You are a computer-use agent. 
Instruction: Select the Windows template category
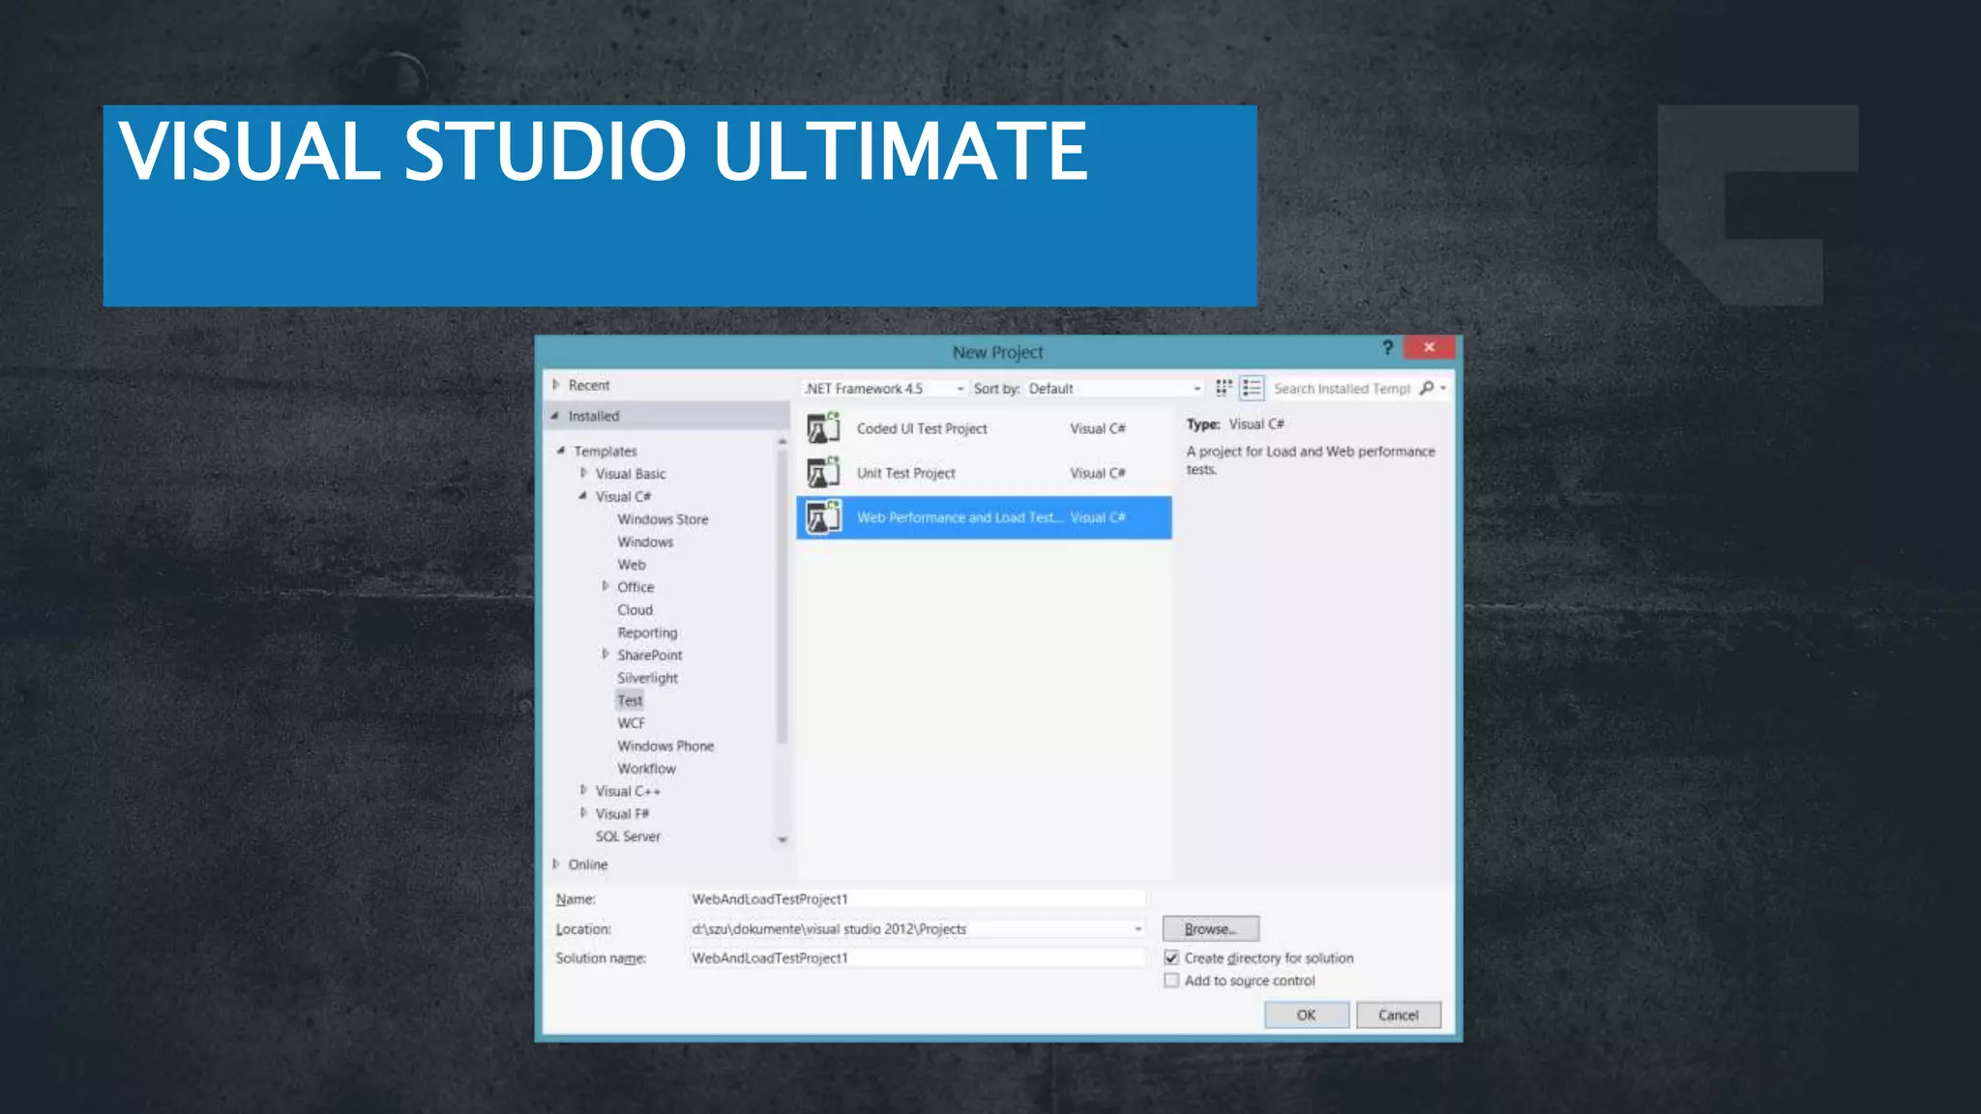pos(645,542)
